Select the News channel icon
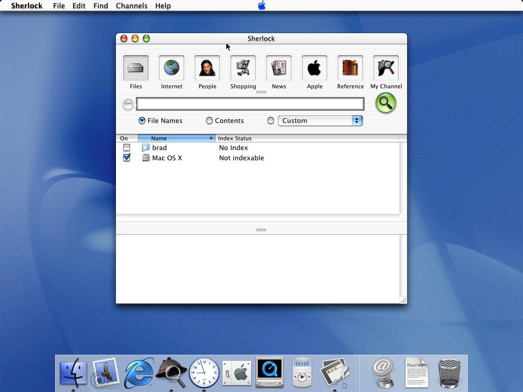The width and height of the screenshot is (523, 392). pos(279,68)
